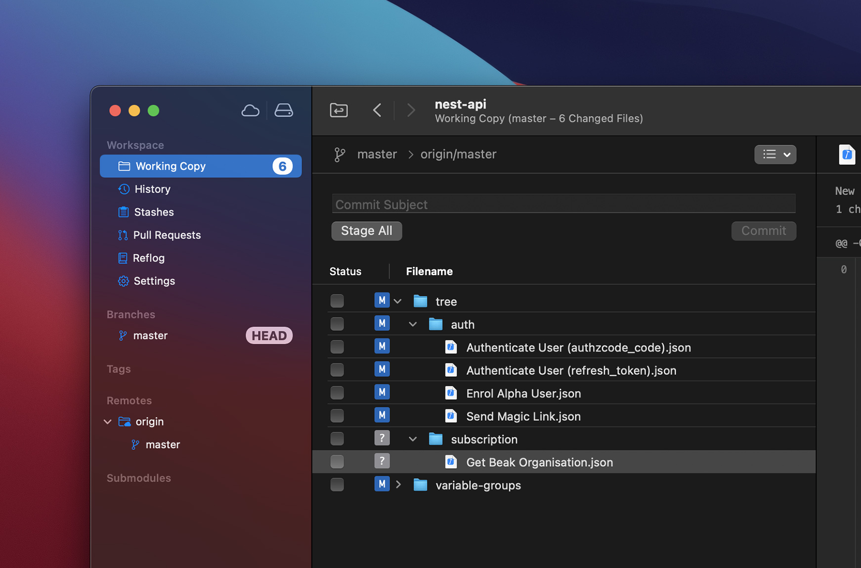Open the Reflog view
This screenshot has width=861, height=568.
tap(148, 258)
